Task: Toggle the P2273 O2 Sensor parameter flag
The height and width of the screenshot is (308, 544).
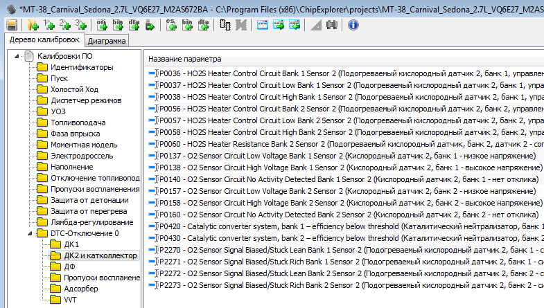Action: [x=154, y=285]
